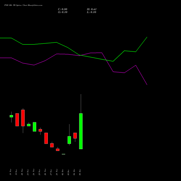Viewport: 181px width, 181px height.
Task: Select the 26 Nov date label
Action: pos(45,172)
